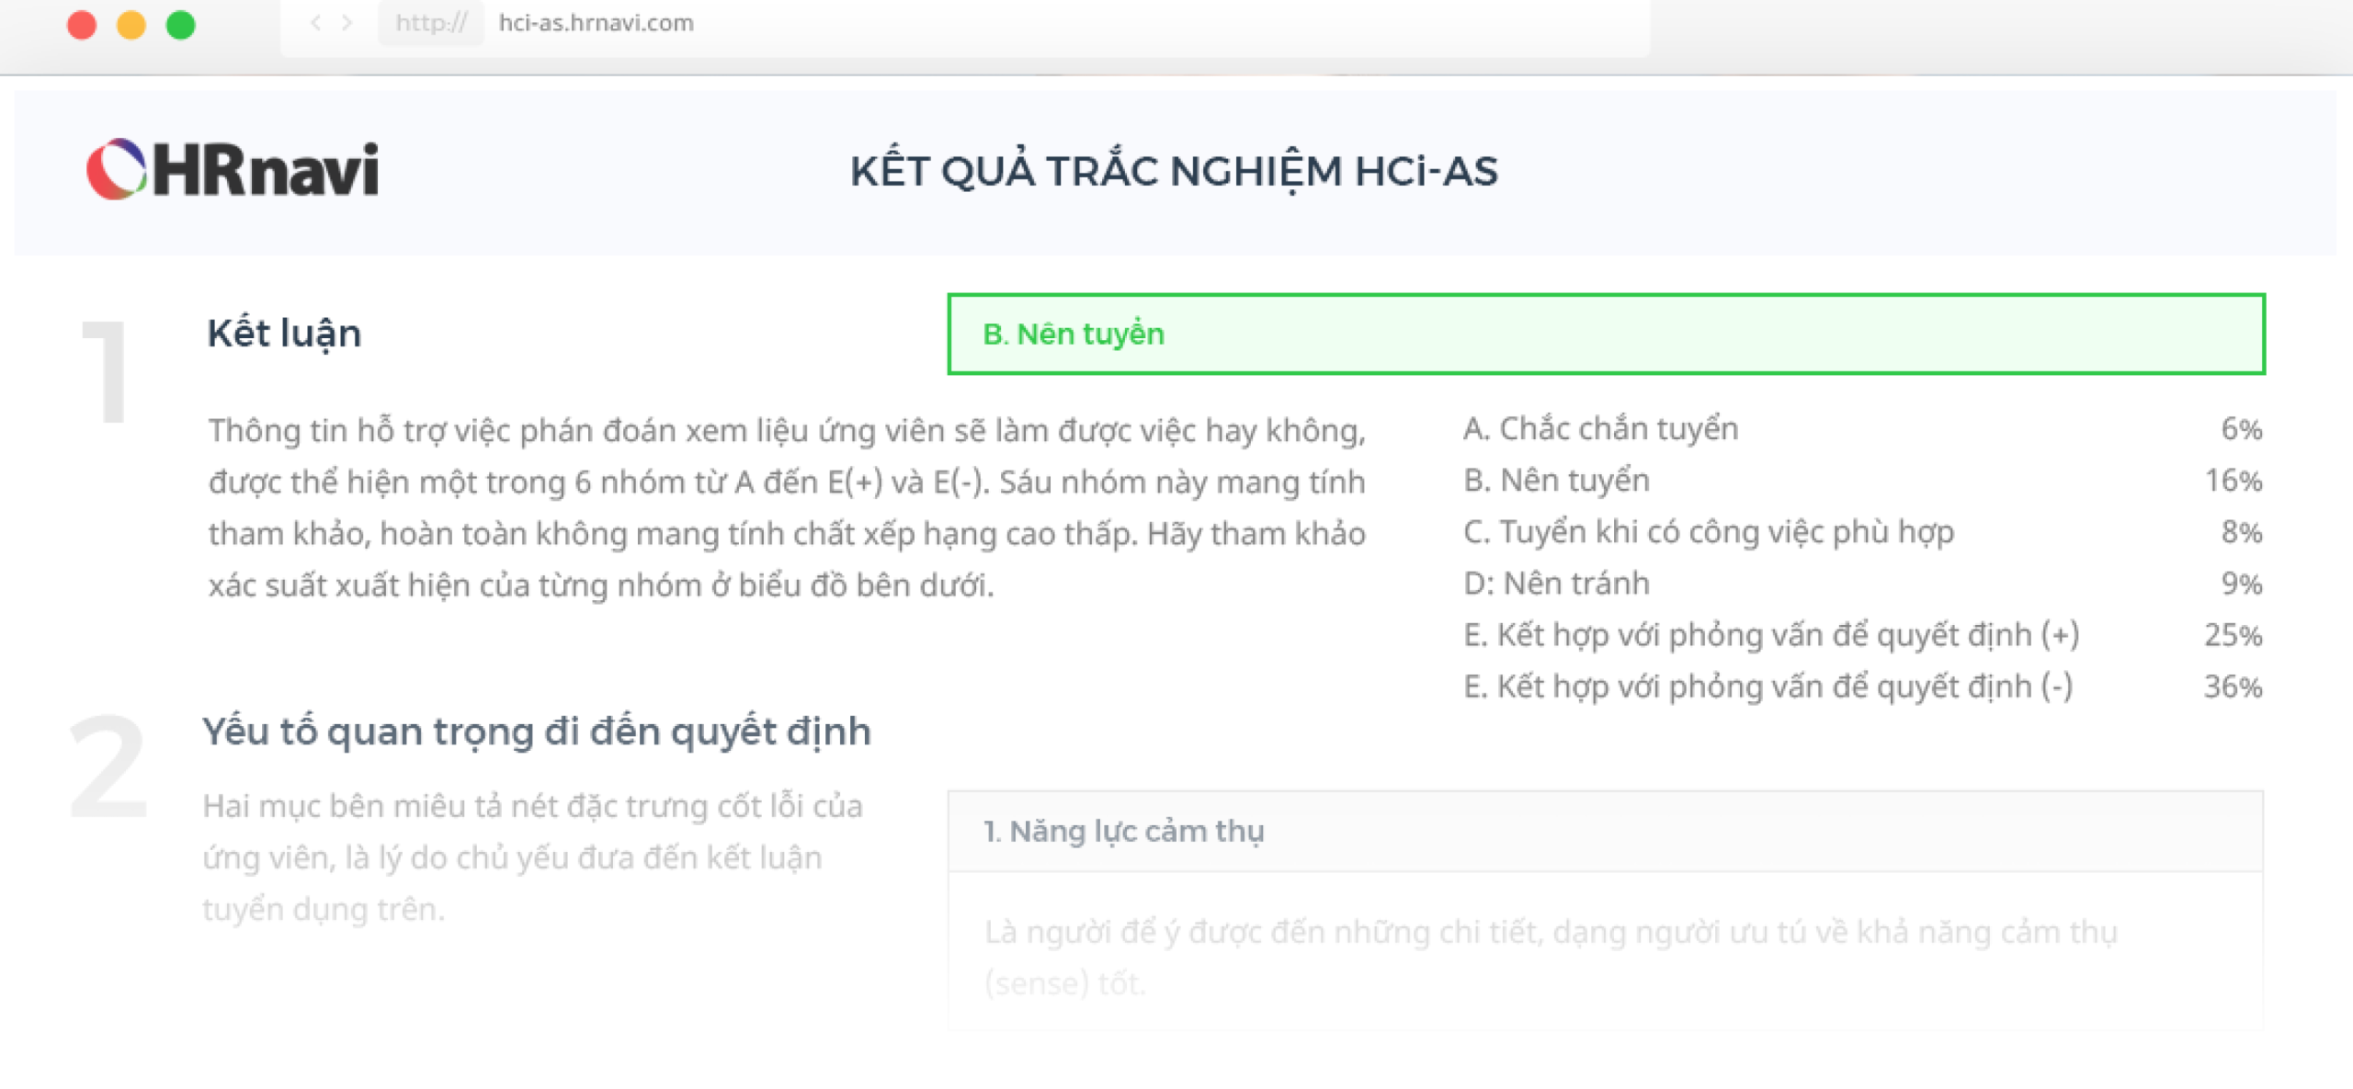Click the http:// protocol label
The height and width of the screenshot is (1089, 2353).
(431, 23)
